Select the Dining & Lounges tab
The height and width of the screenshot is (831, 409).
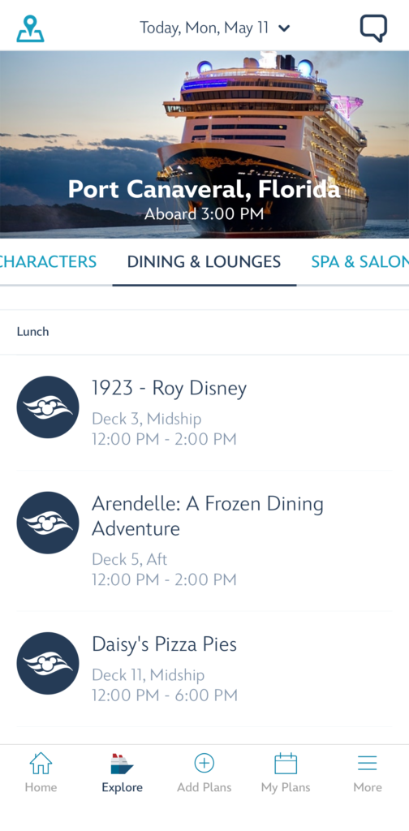pos(204,261)
